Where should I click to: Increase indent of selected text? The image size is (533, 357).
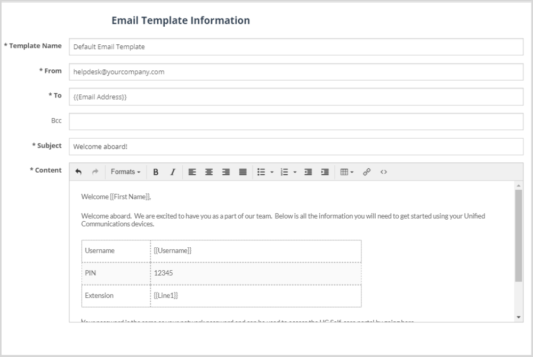325,172
